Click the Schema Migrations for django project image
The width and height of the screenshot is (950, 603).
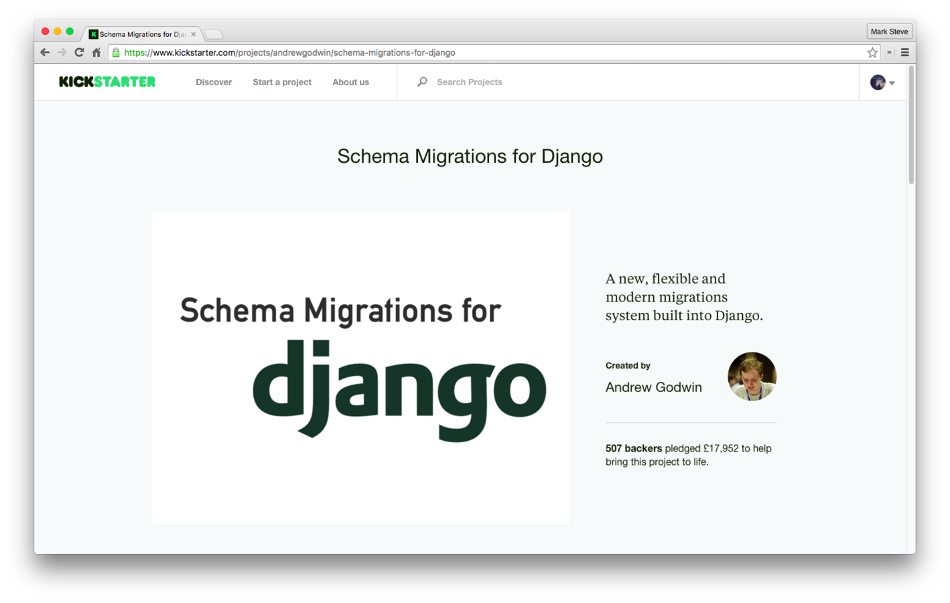[360, 368]
